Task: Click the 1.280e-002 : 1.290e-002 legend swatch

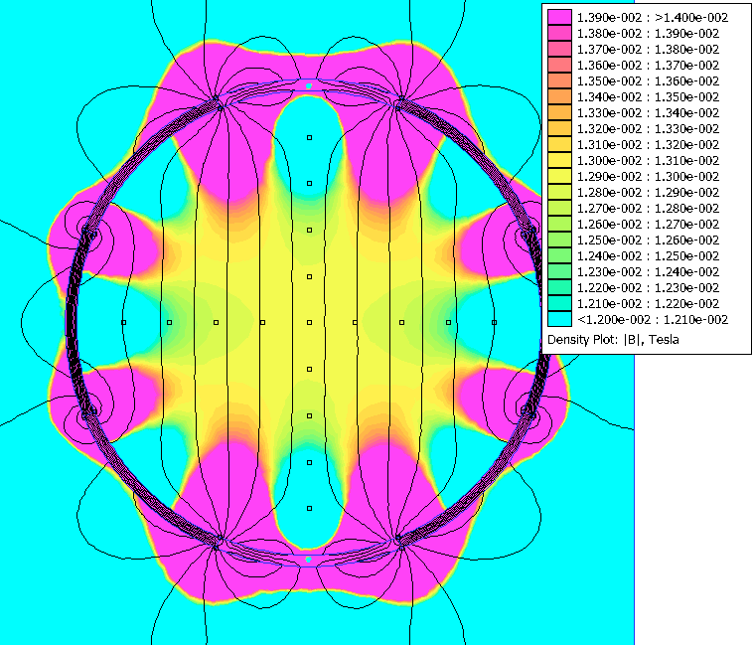Action: tap(559, 192)
